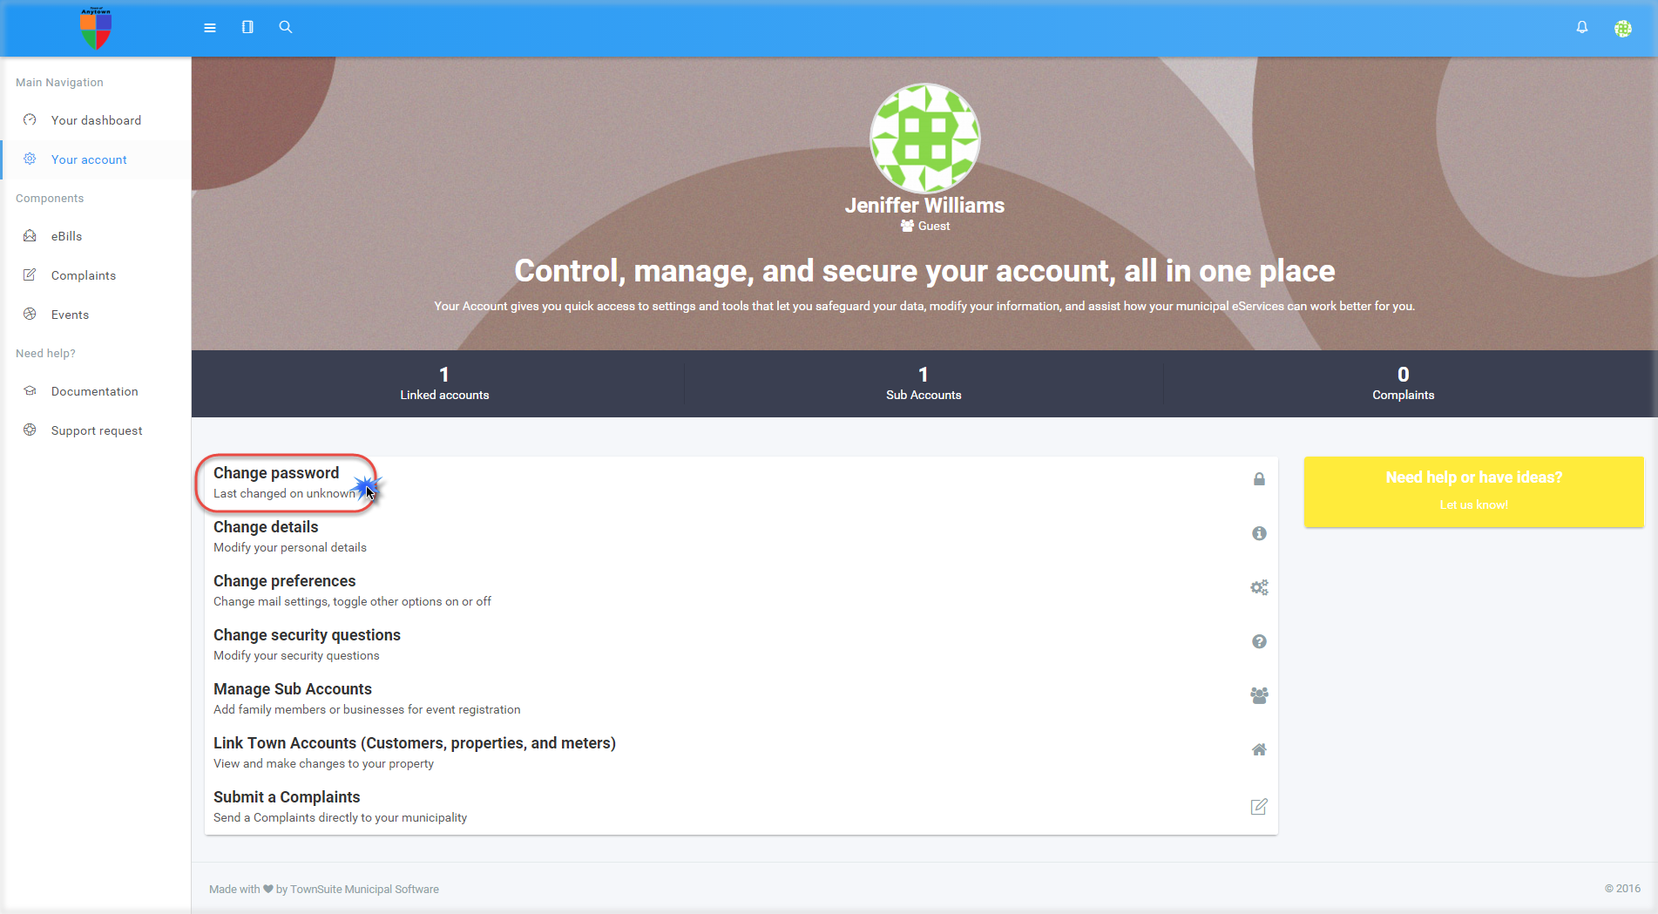Image resolution: width=1658 pixels, height=914 pixels.
Task: Click the info icon beside Change details
Action: point(1259,533)
